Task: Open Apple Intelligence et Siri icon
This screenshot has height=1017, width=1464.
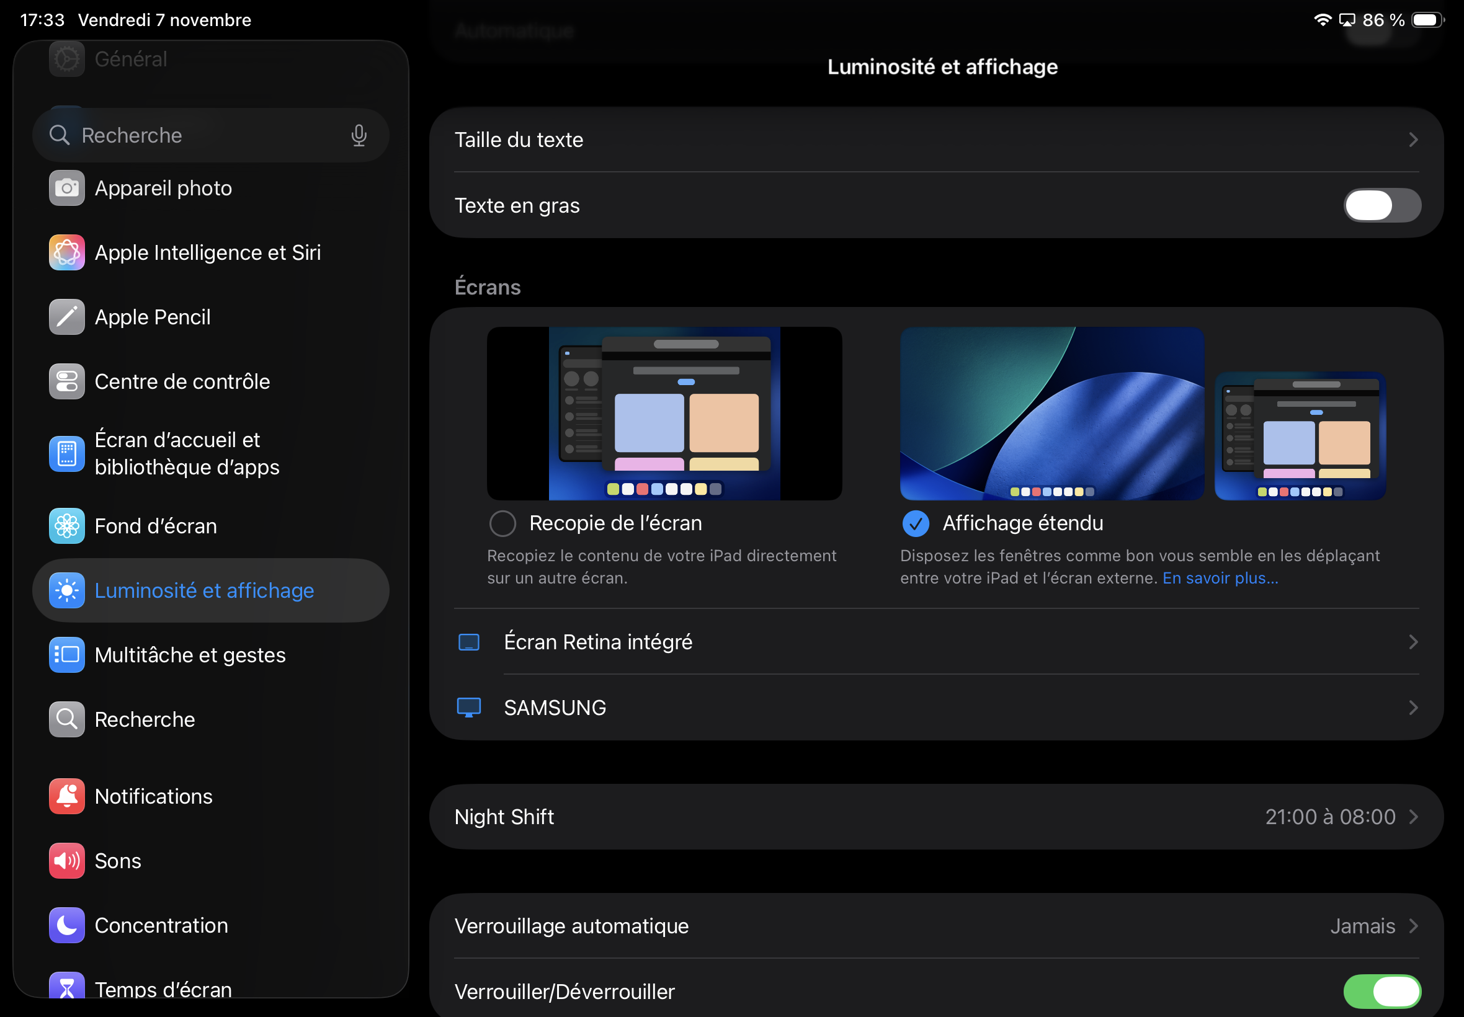Action: pos(66,252)
